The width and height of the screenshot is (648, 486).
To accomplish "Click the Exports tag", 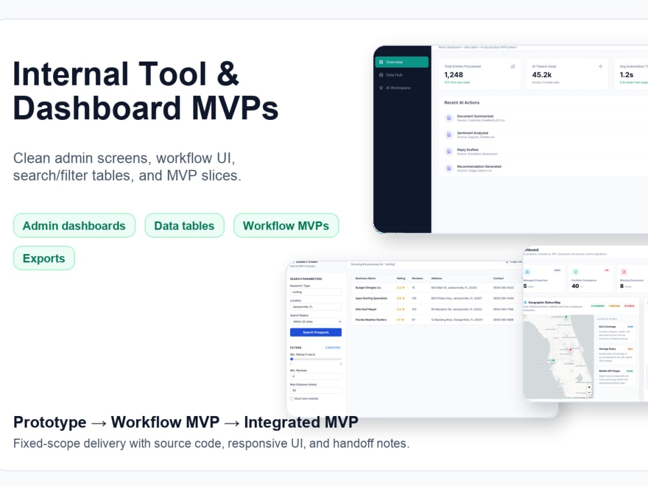I will pyautogui.click(x=44, y=259).
